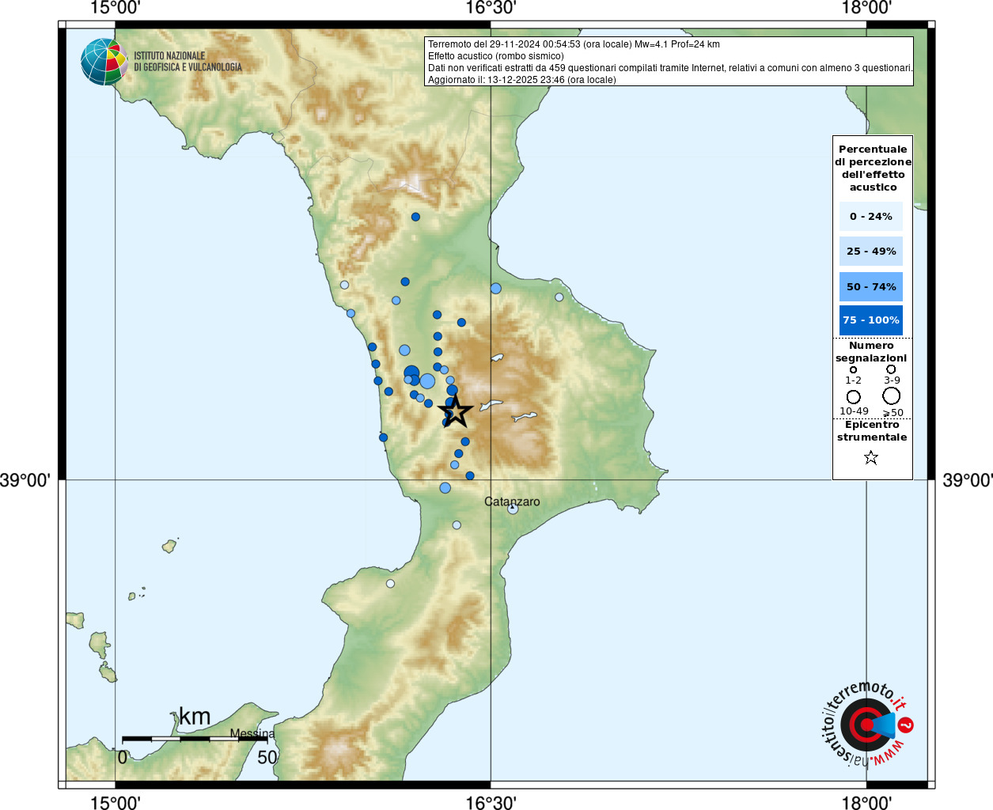Click the 3-9 reports circle in legend
Screen dimensions: 993x810
point(891,369)
